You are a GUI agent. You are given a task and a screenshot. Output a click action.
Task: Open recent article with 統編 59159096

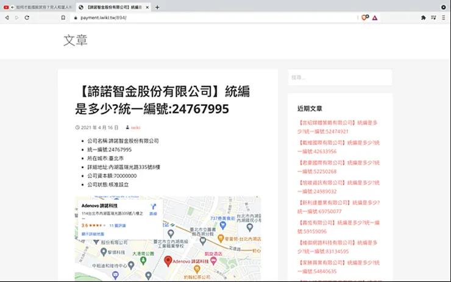coord(338,227)
